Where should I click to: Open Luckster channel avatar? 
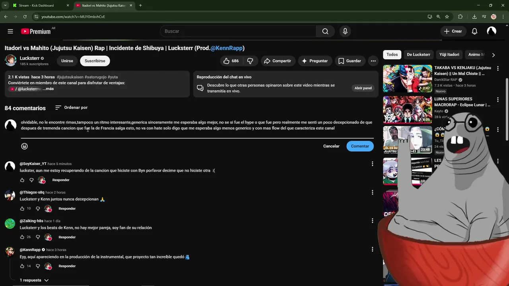11,60
